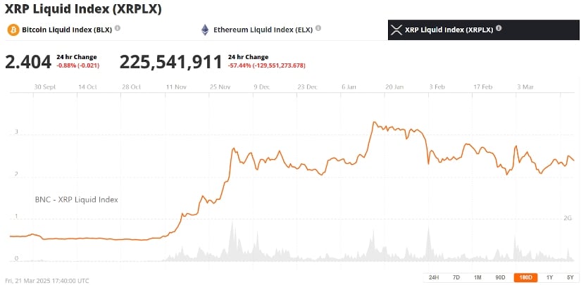
Task: Click the Ethereum diamond icon
Action: 206,30
